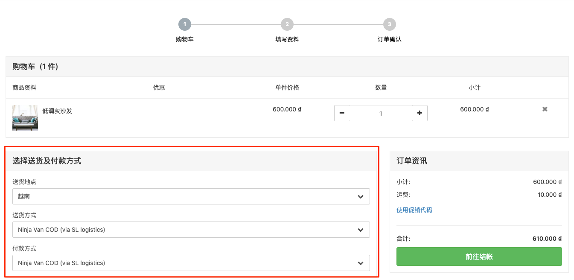Image resolution: width=574 pixels, height=280 pixels.
Task: Click the 购物车 (1 件) heading
Action: coord(35,67)
